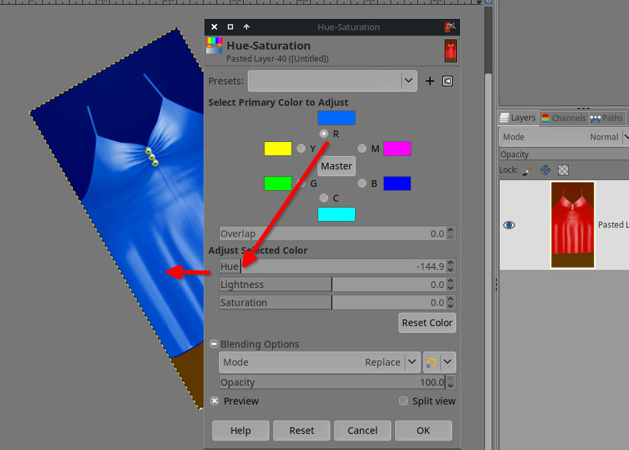Open the blending Mode Replace dropdown
The height and width of the screenshot is (450, 629).
(x=320, y=362)
